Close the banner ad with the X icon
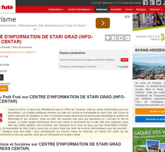Viewport: 165px width, 152px height. [x=129, y=17]
